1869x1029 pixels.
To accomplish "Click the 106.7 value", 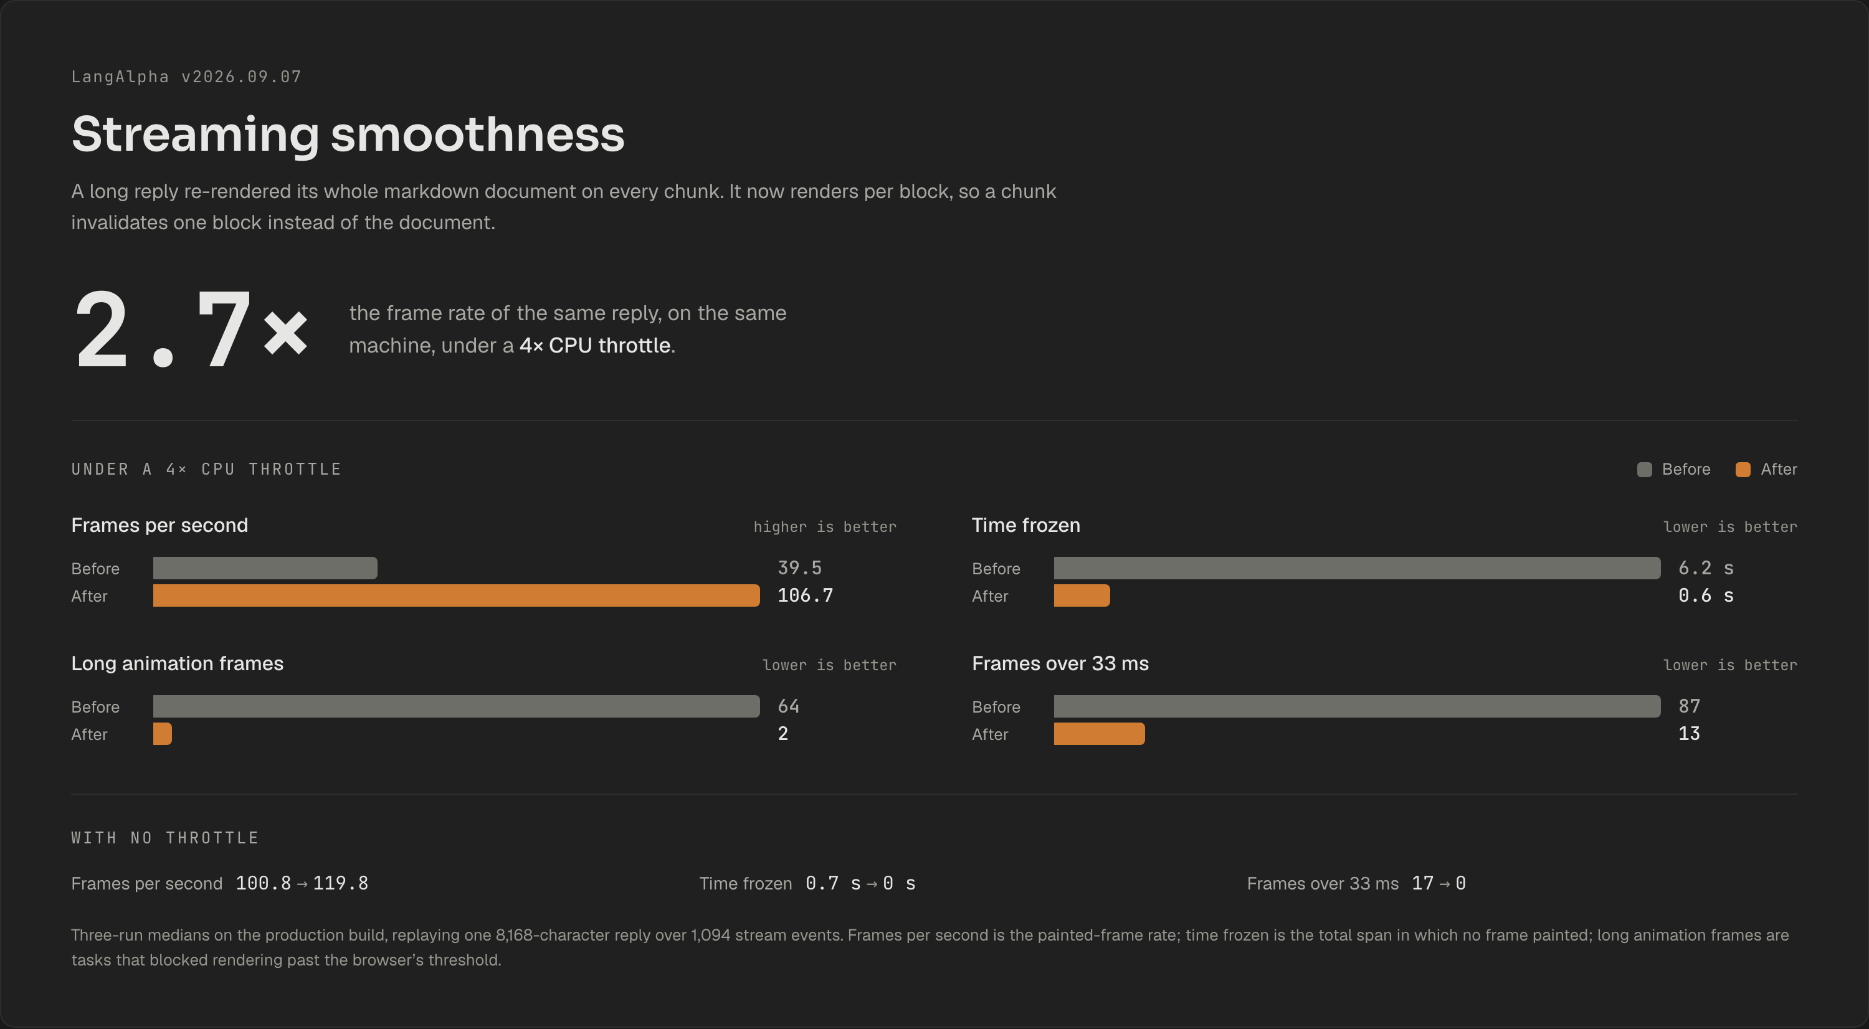I will [x=806, y=595].
